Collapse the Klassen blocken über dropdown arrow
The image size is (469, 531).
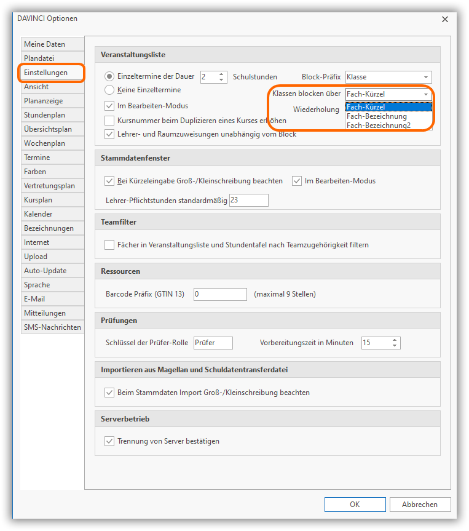point(426,95)
